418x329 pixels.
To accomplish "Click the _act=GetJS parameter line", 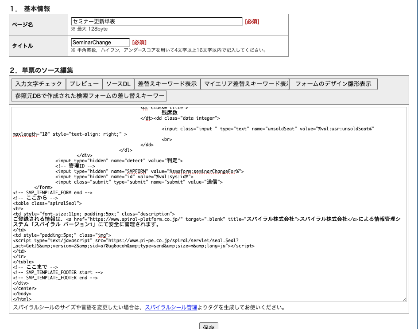I will 134,246.
